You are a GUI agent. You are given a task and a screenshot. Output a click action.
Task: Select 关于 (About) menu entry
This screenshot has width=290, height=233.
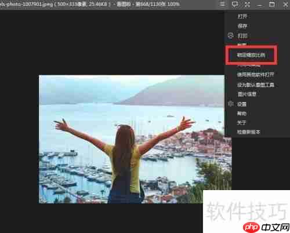point(241,123)
